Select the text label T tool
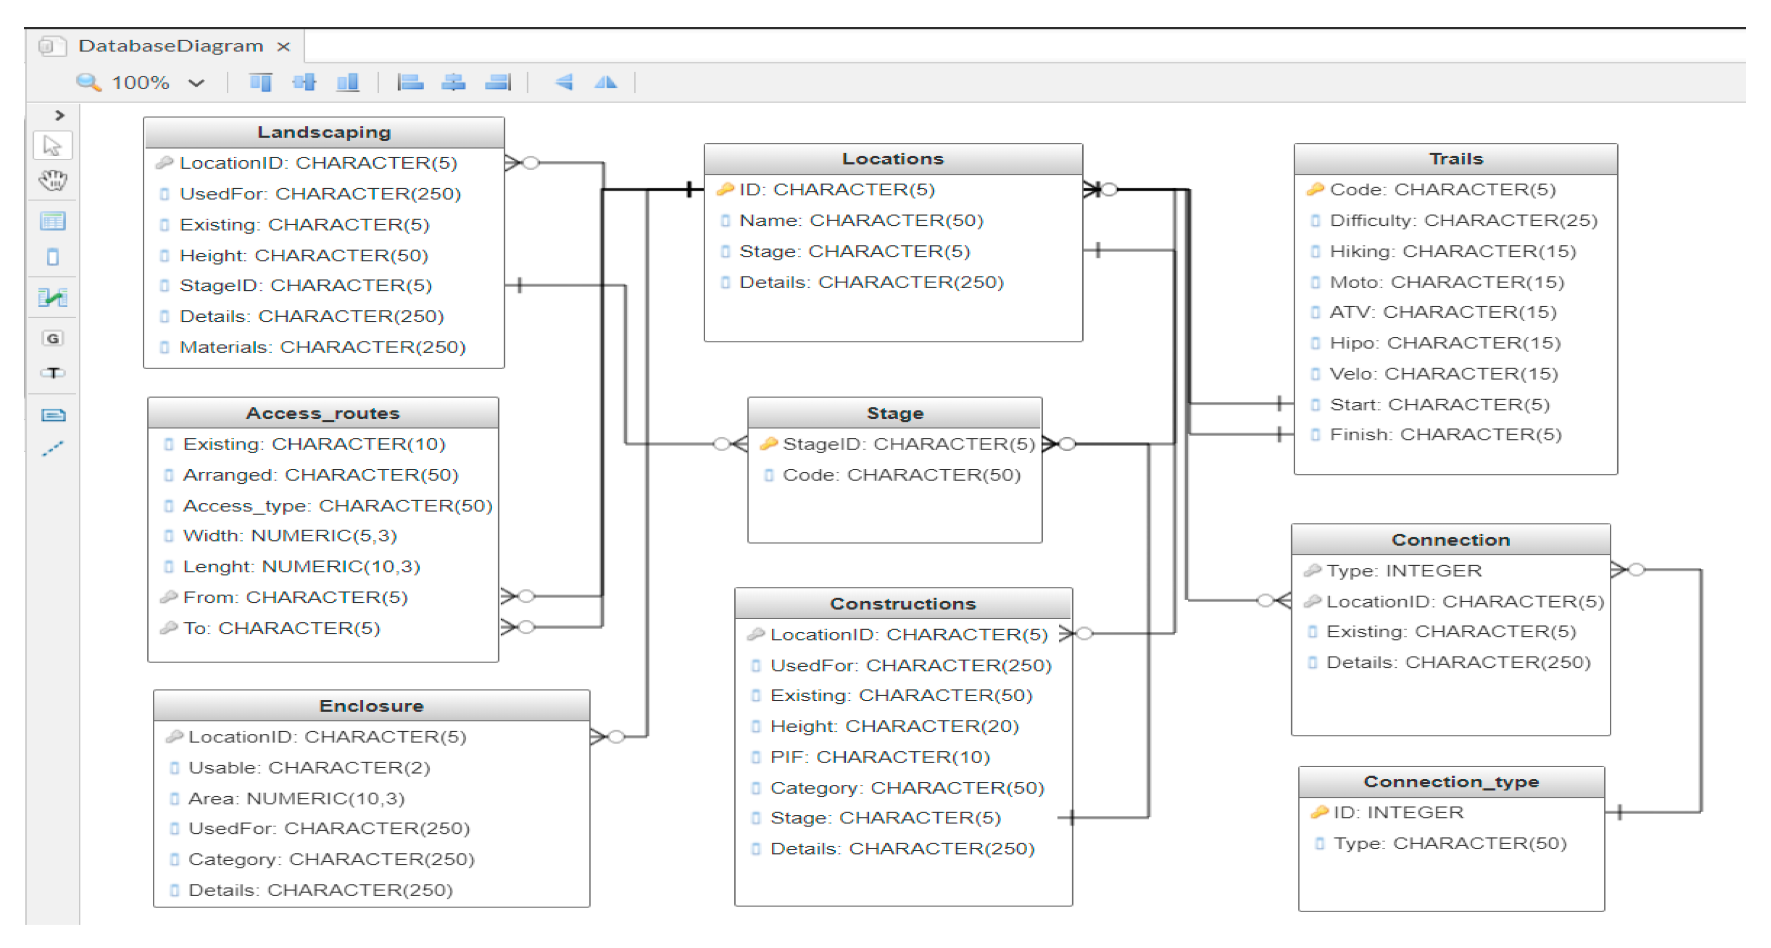1771x948 pixels. [x=52, y=373]
